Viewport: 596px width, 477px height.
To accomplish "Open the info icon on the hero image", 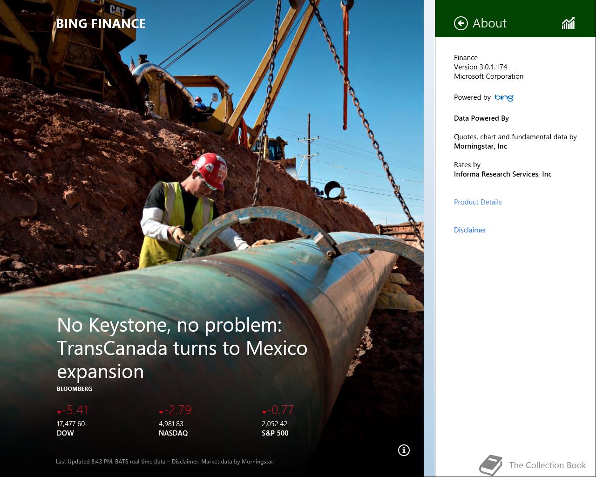I will 404,450.
